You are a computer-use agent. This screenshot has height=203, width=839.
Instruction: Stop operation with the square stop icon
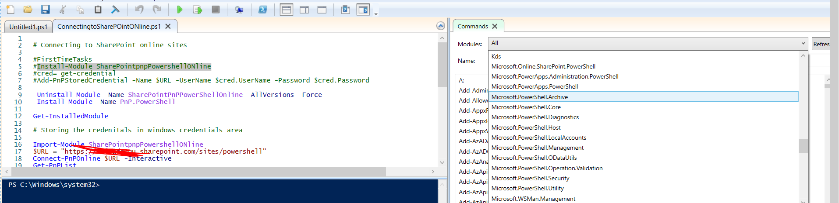pos(216,9)
